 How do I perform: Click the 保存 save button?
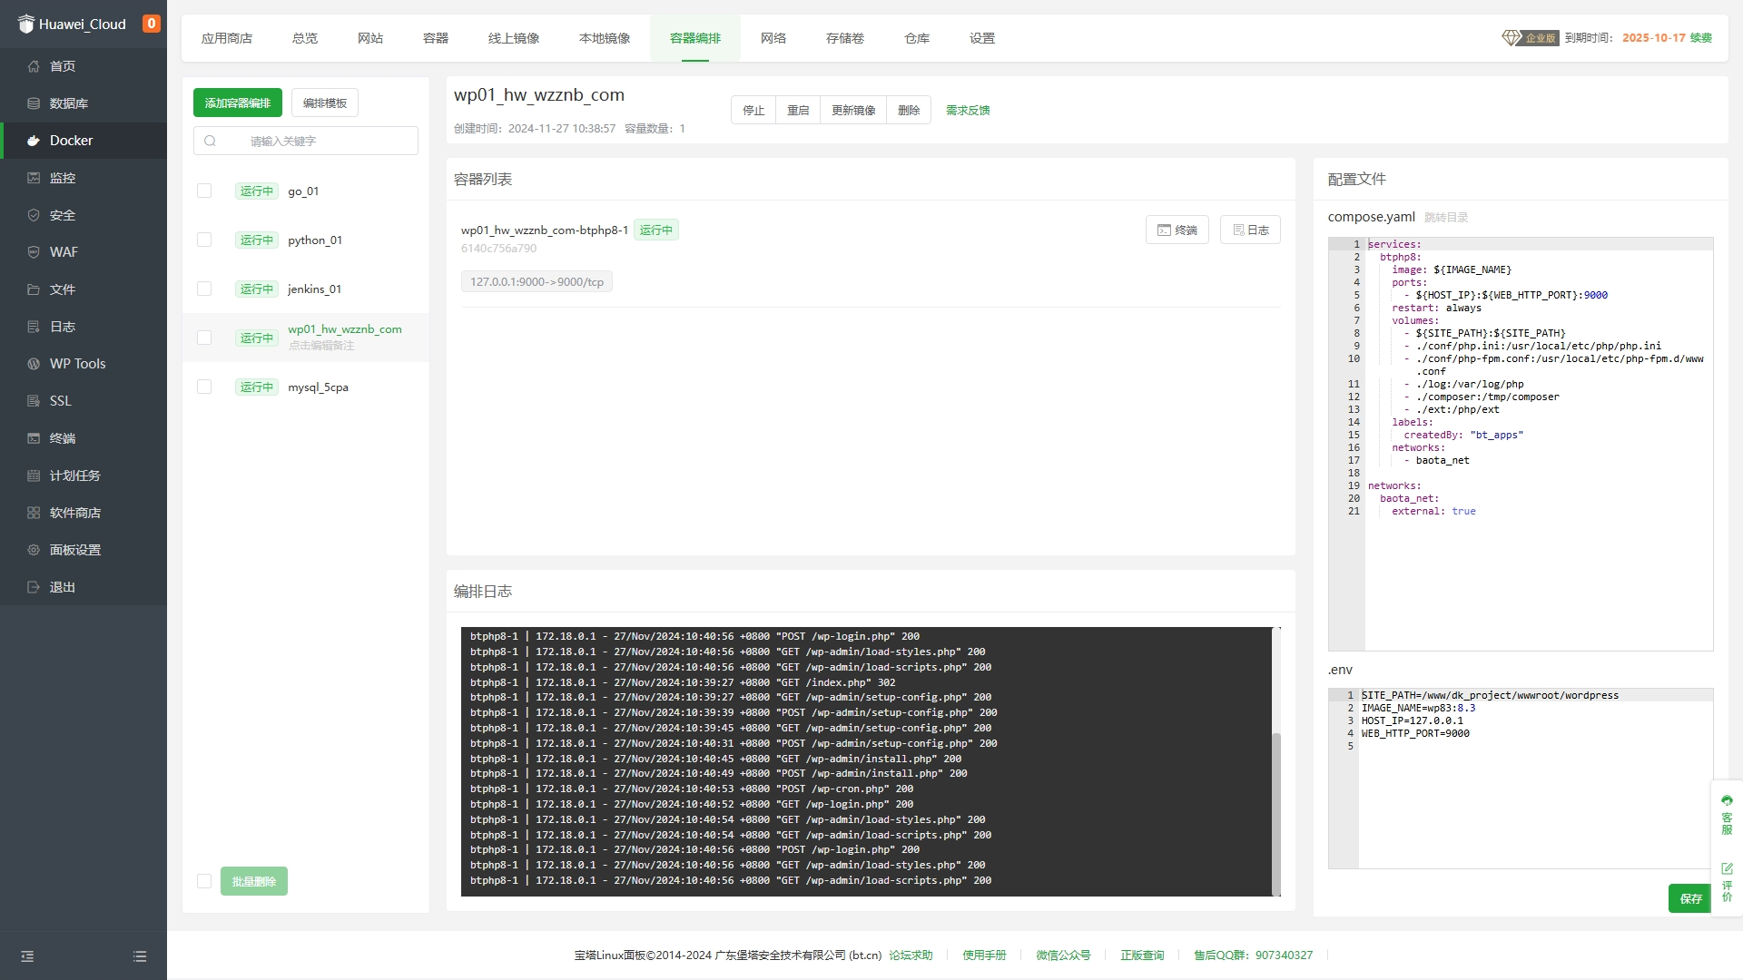[x=1690, y=898]
